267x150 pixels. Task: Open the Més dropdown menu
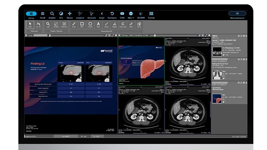point(131,15)
